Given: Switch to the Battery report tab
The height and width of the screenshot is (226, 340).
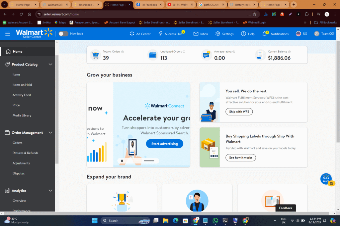Looking at the screenshot, I should [243, 5].
